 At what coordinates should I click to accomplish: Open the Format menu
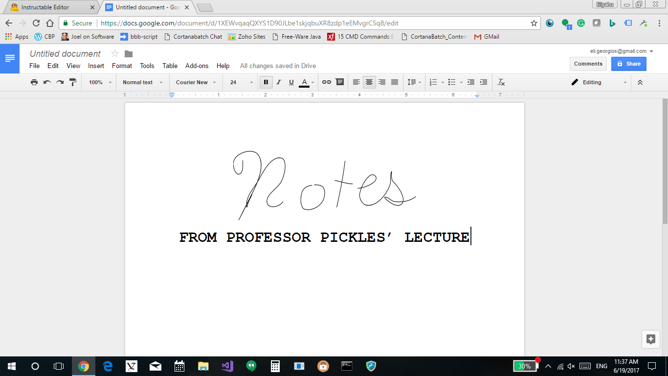pyautogui.click(x=122, y=66)
